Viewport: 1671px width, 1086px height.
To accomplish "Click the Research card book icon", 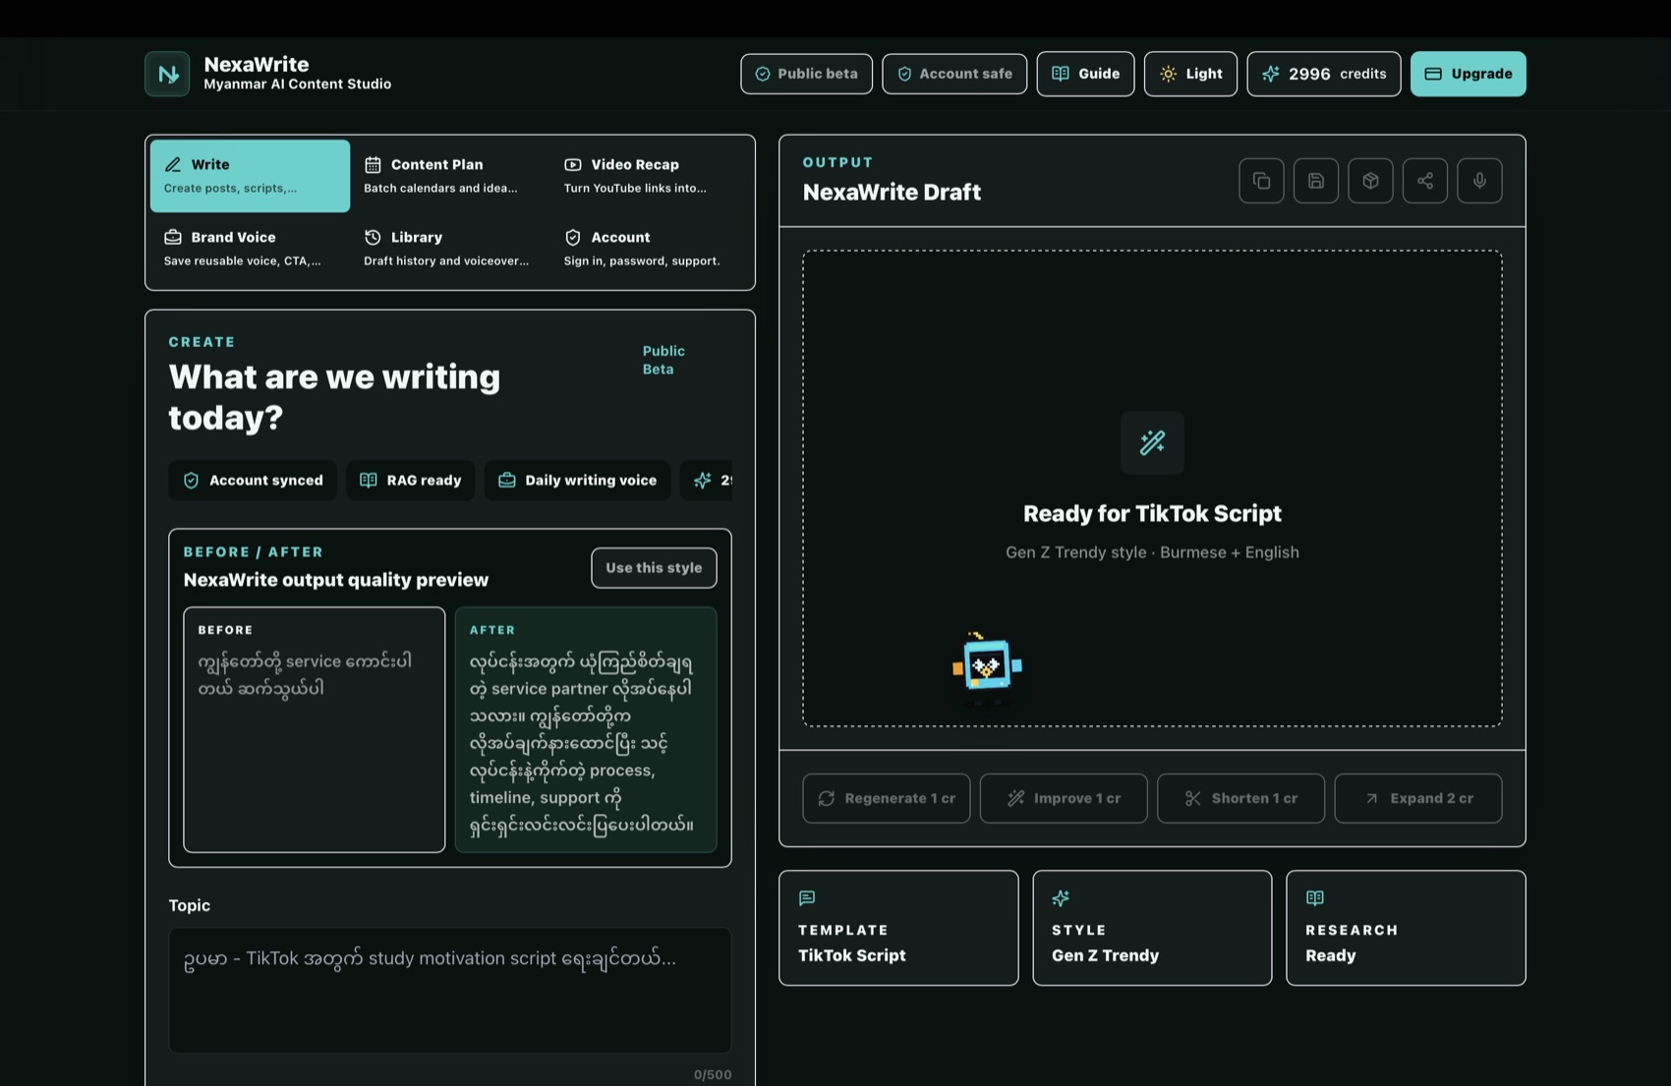I will pos(1314,897).
